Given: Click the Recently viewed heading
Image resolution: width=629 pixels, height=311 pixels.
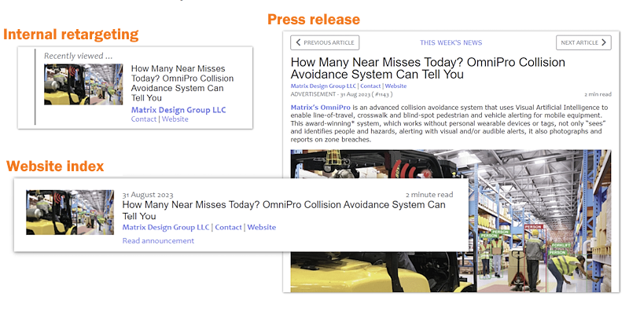Looking at the screenshot, I should [78, 56].
